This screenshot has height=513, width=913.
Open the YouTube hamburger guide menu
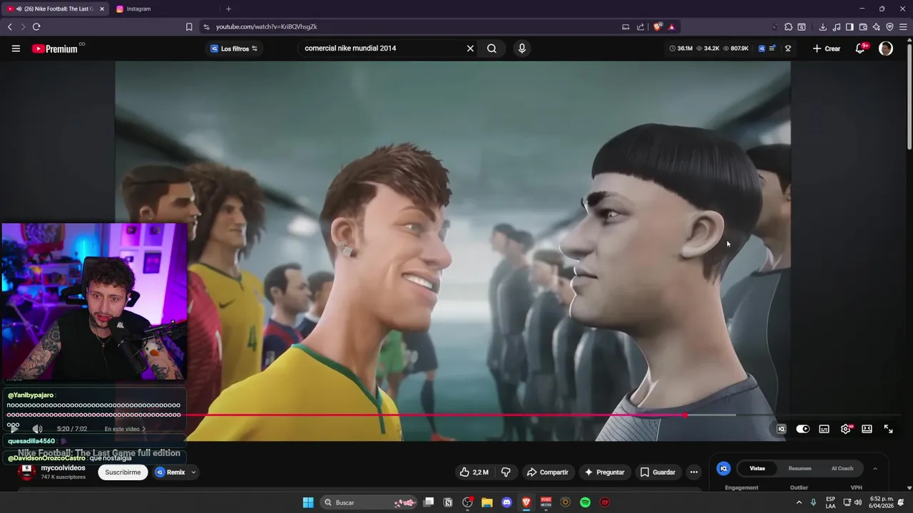coord(16,48)
